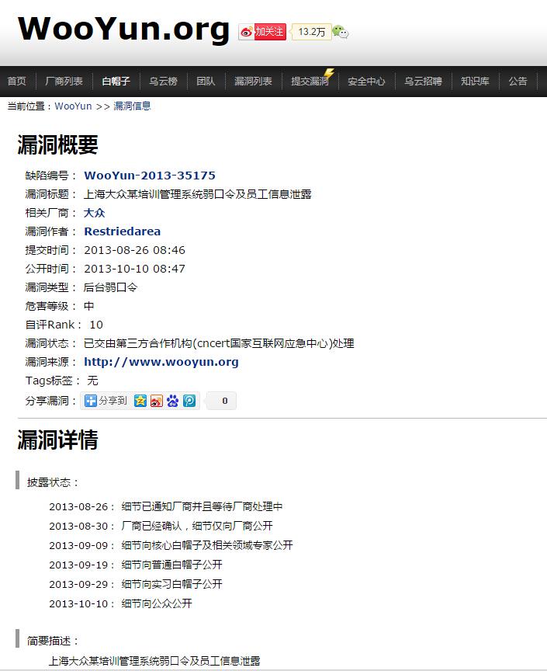The image size is (547, 671).
Task: Click the share count bubble showing 0
Action: pyautogui.click(x=224, y=401)
